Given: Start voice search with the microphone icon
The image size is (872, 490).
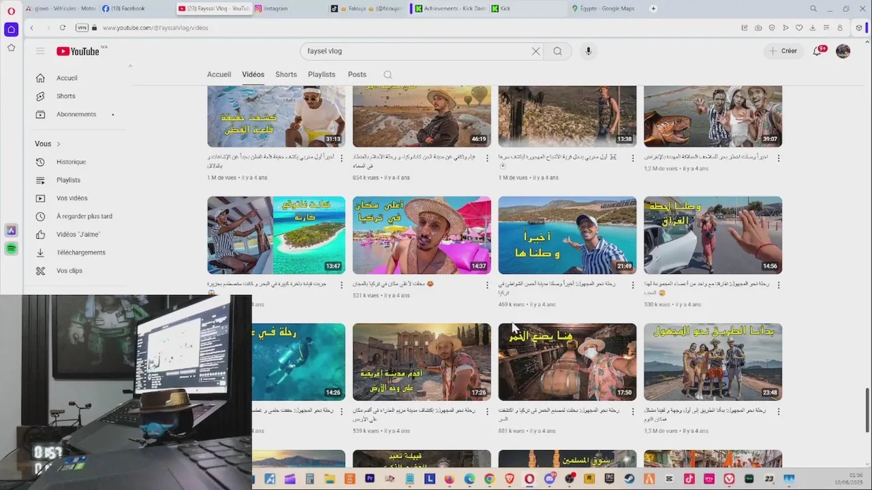Looking at the screenshot, I should (x=589, y=51).
